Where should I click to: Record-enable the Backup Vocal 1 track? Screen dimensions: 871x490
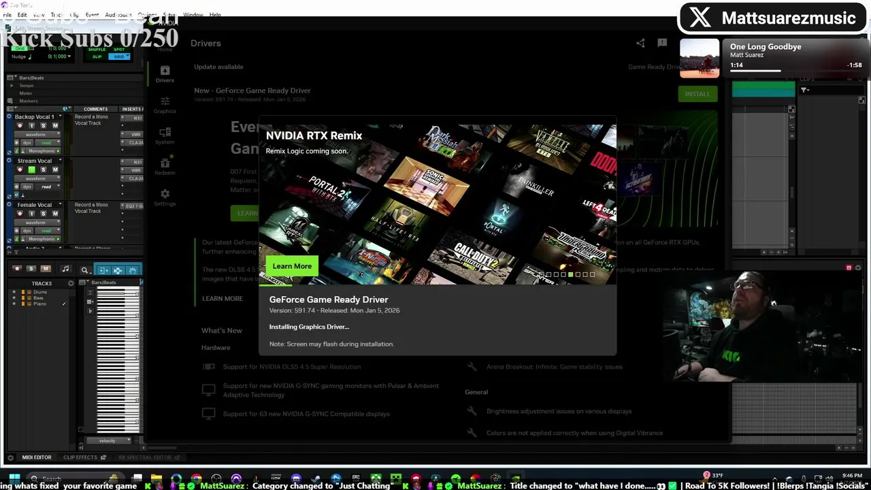point(20,125)
